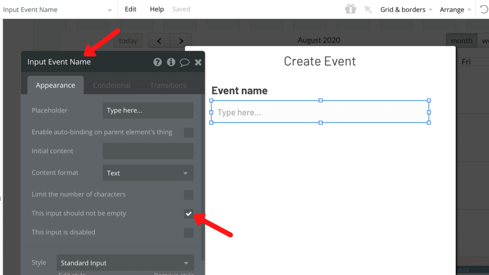Viewport: 489px width, 275px height.
Task: Click the Initial content field
Action: [x=148, y=151]
